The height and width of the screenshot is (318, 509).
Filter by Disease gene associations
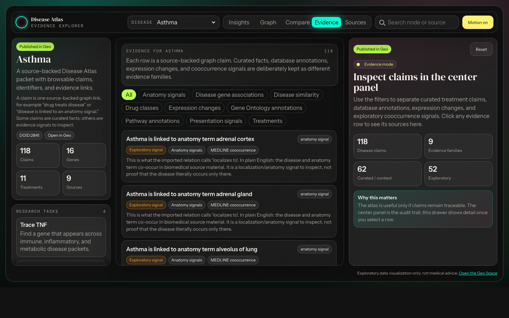pos(230,95)
